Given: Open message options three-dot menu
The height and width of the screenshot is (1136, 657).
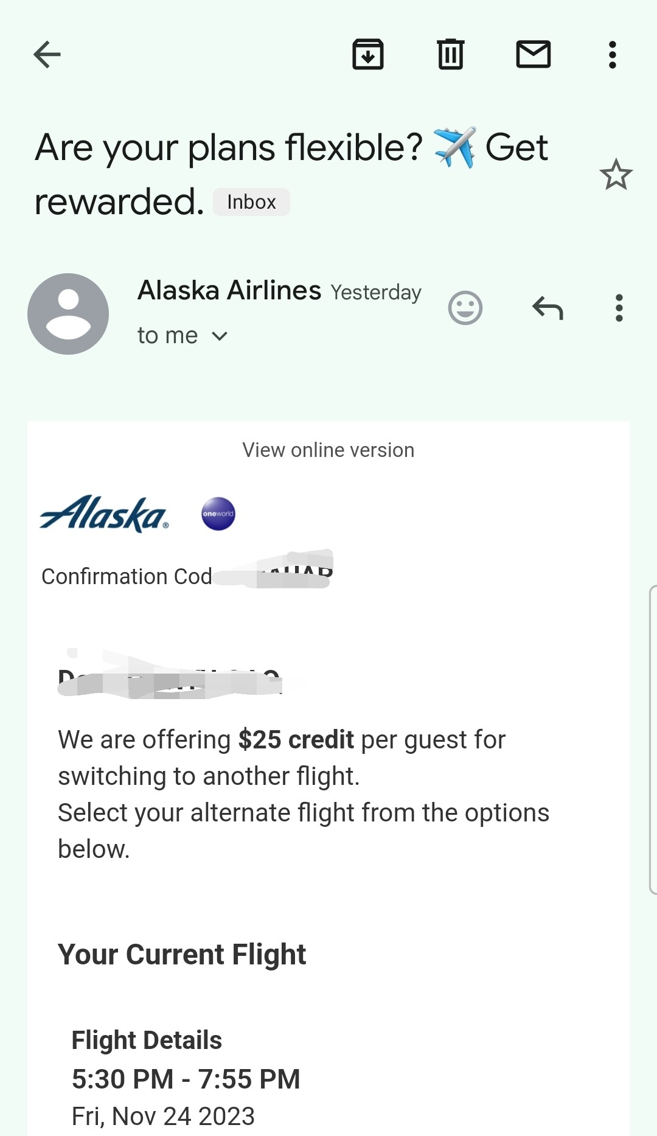Looking at the screenshot, I should pyautogui.click(x=619, y=308).
